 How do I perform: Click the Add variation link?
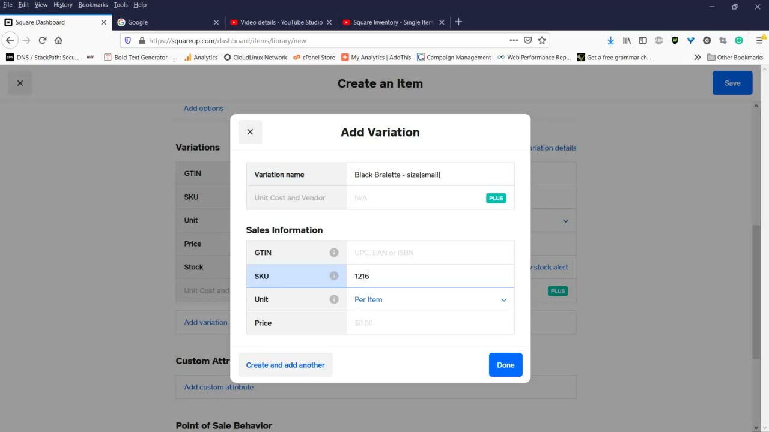206,322
